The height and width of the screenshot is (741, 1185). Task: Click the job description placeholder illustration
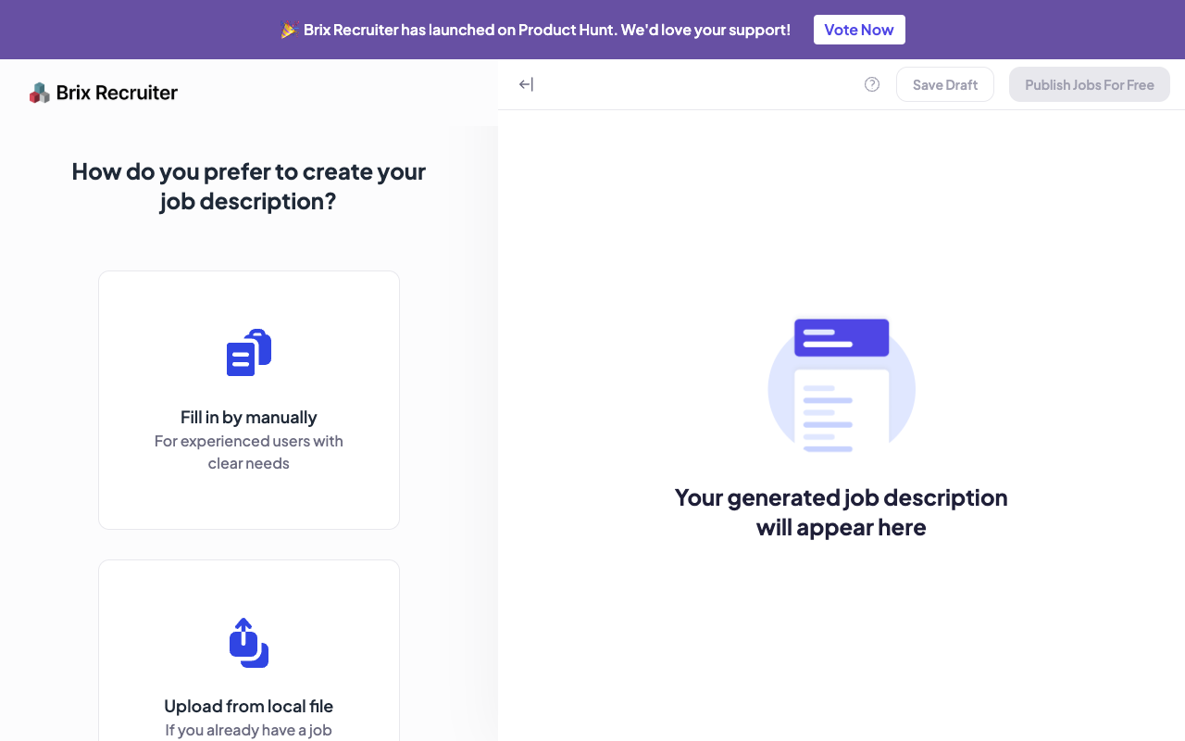click(x=842, y=385)
